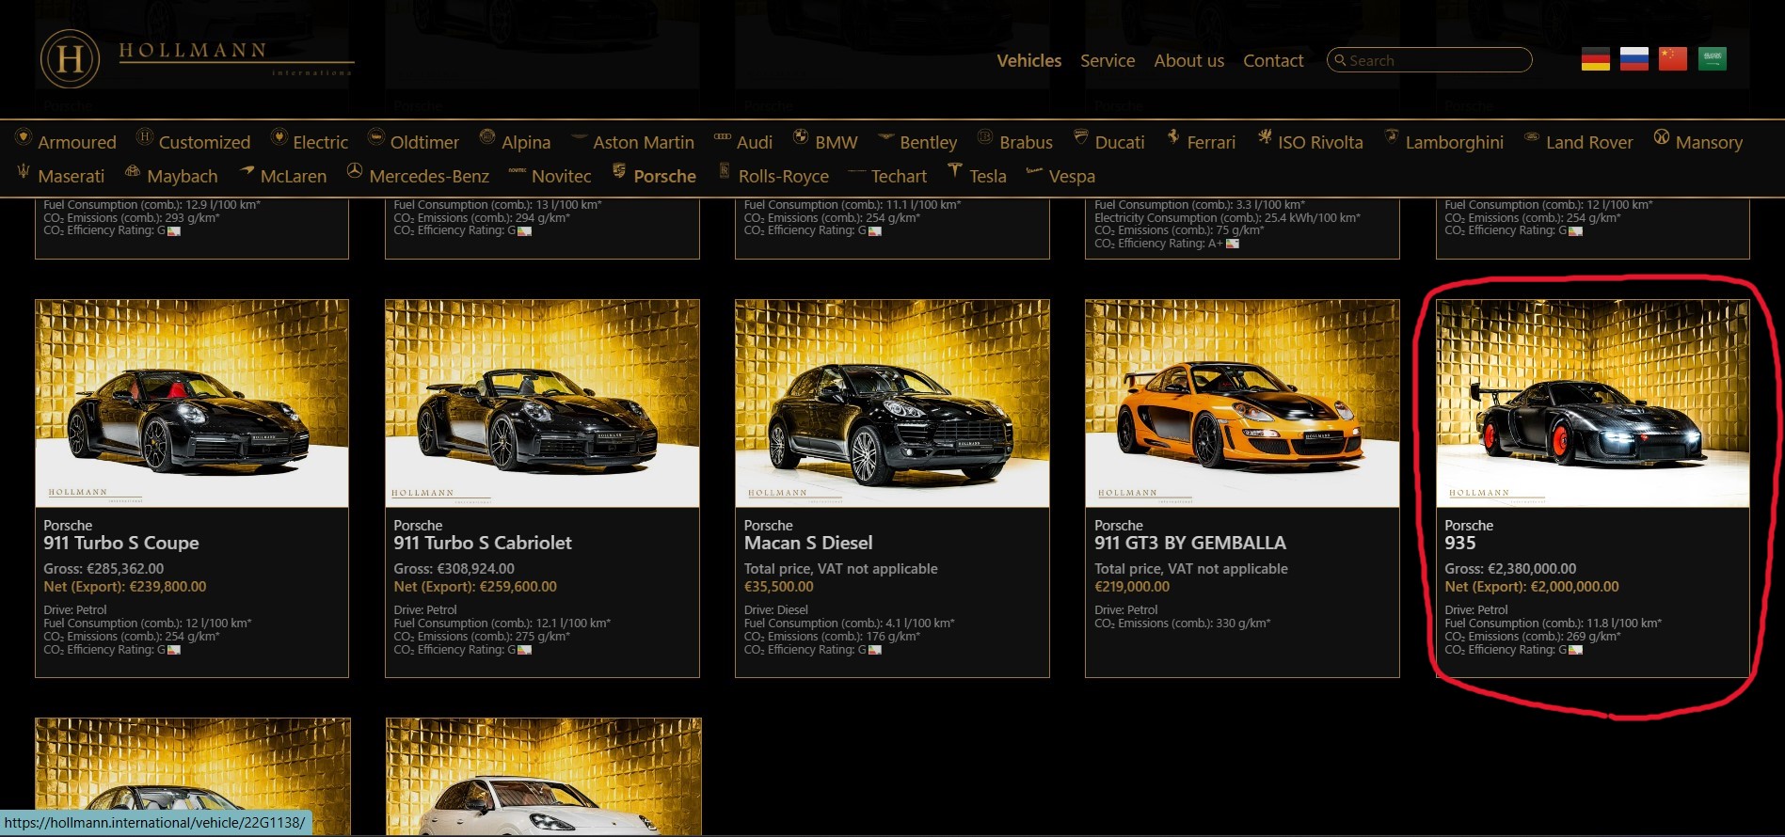Open the Vehicles menu
The height and width of the screenshot is (837, 1785).
click(x=1028, y=60)
